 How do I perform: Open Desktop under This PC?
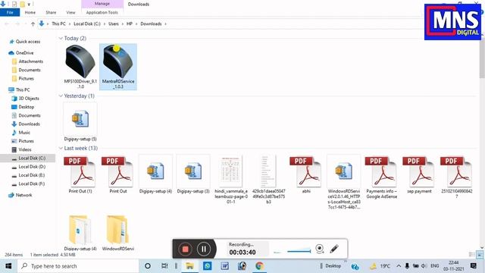pyautogui.click(x=27, y=107)
